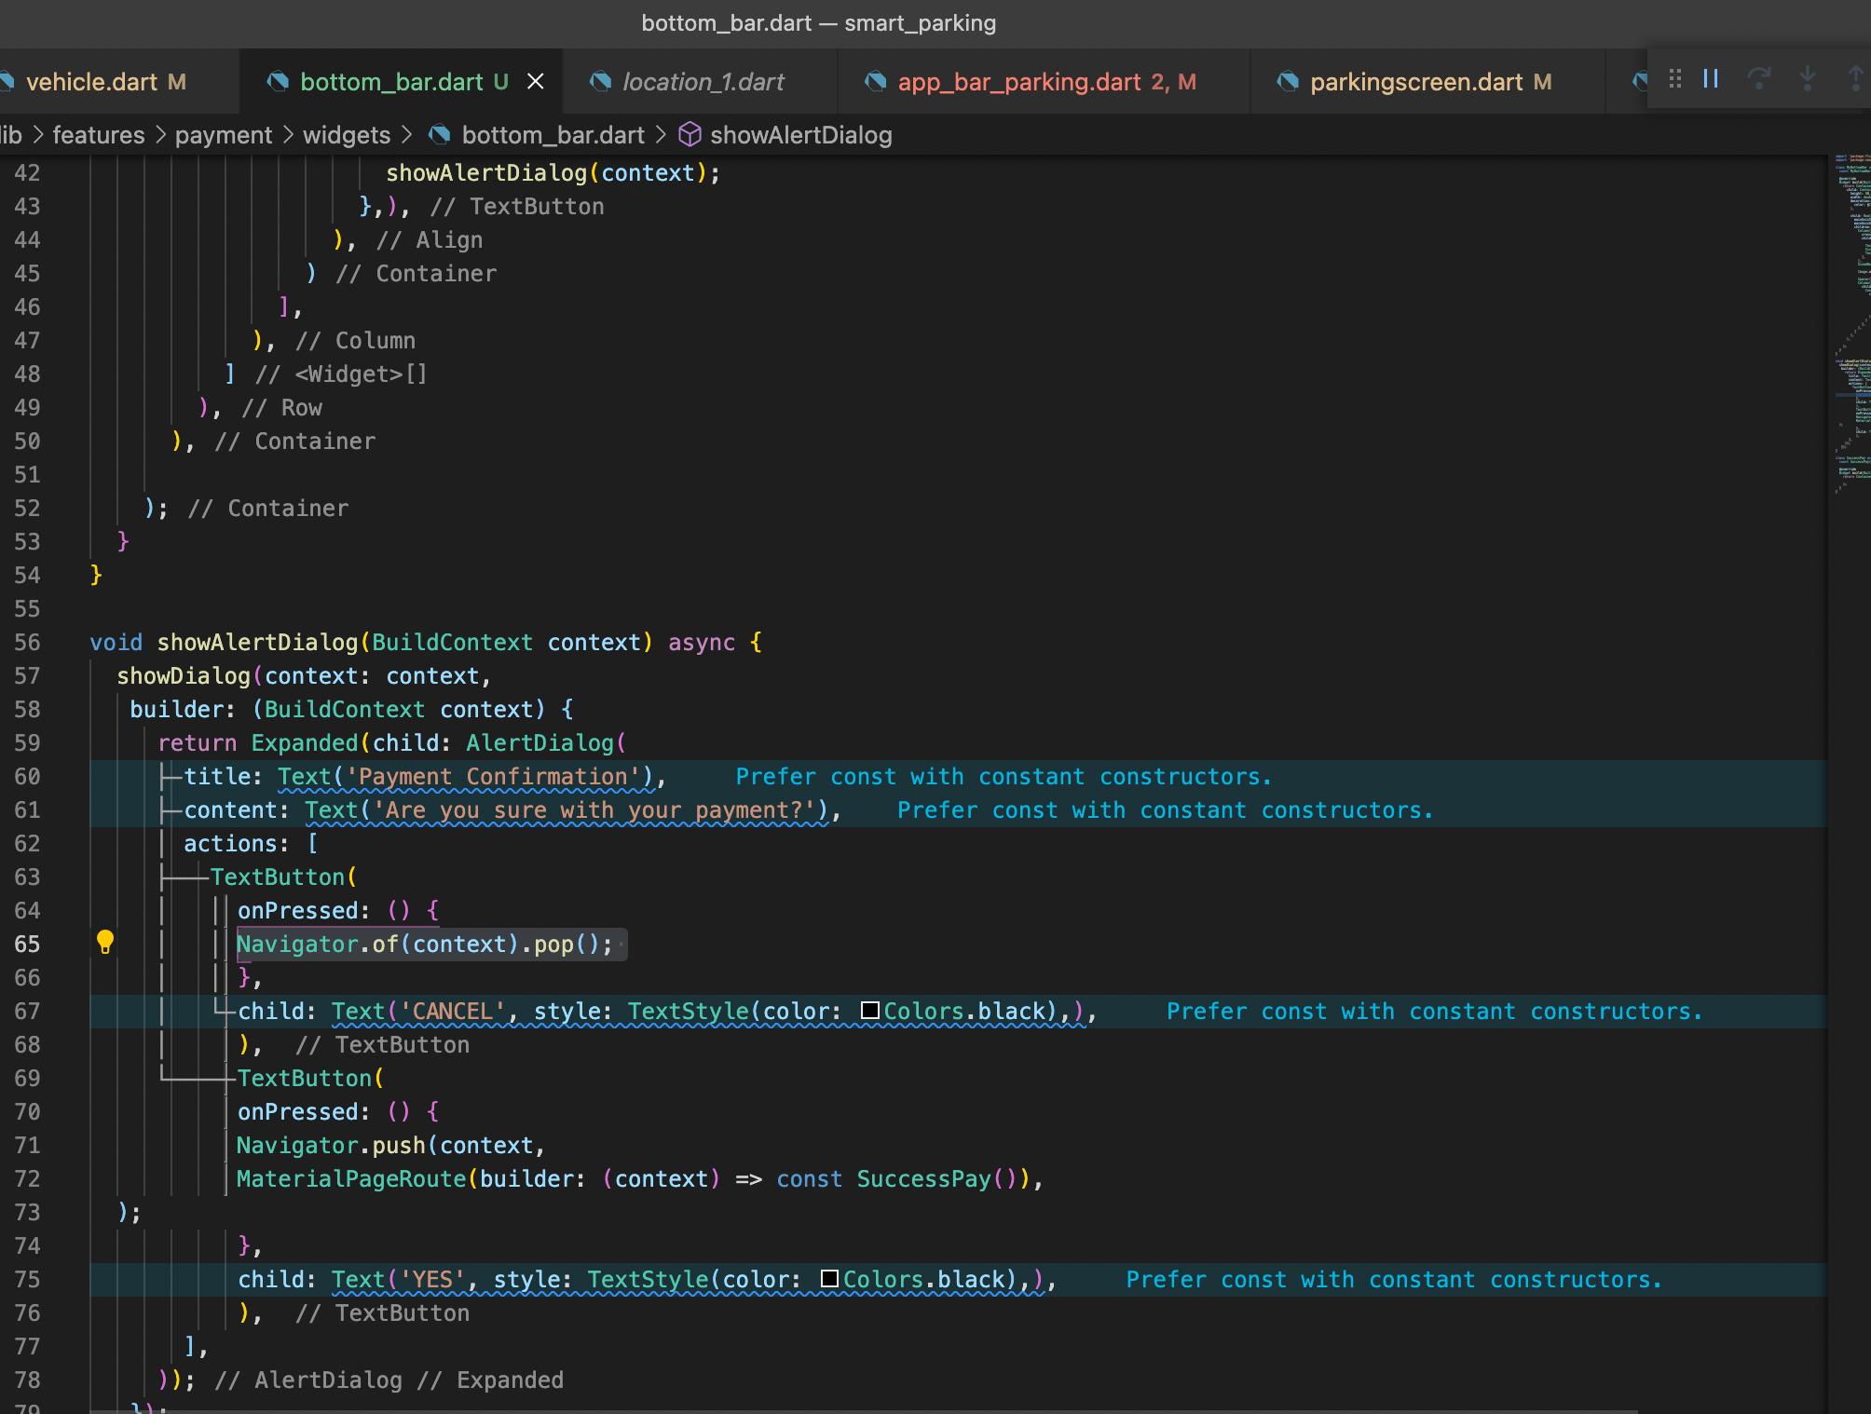The image size is (1871, 1414).
Task: Click the Colors.black swatch on the YES line
Action: click(829, 1279)
